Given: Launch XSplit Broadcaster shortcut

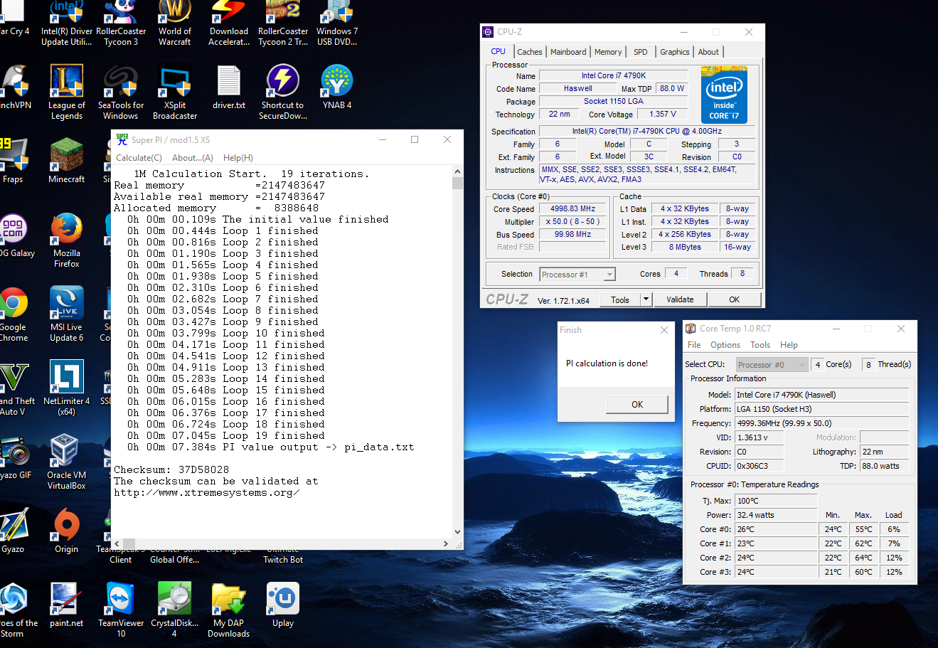Looking at the screenshot, I should [175, 92].
